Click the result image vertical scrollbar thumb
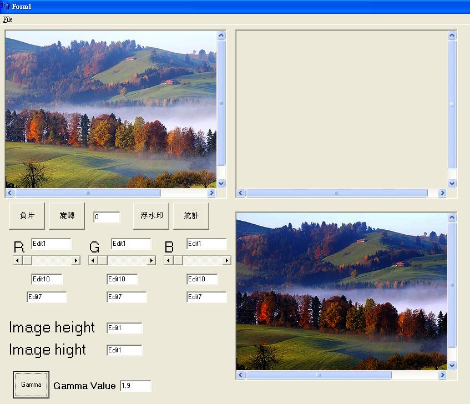470x404 pixels. click(x=452, y=285)
